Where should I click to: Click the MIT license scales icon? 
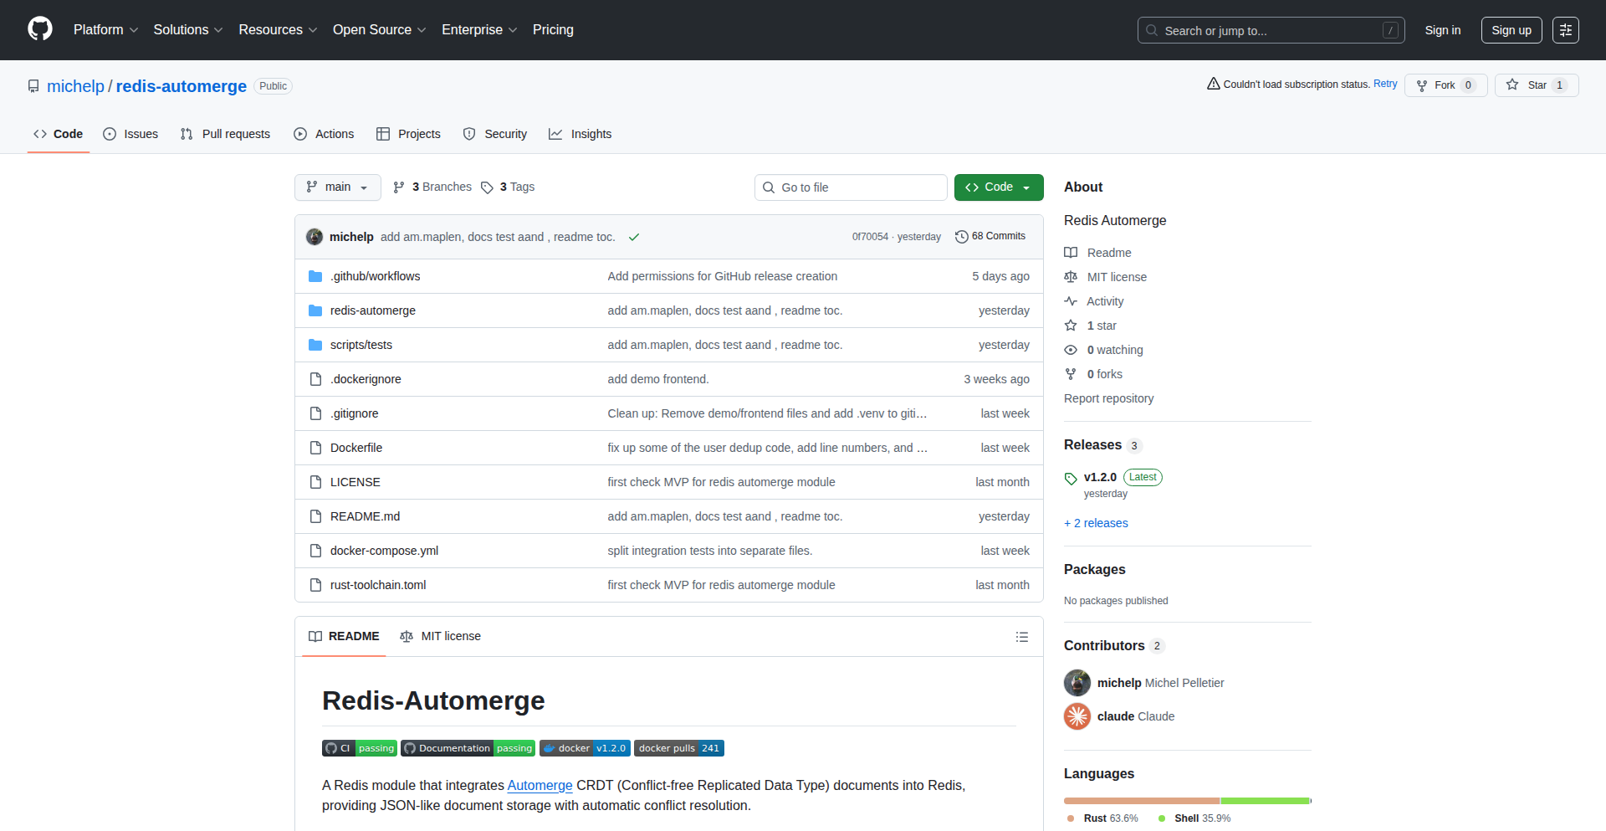[x=1072, y=276]
